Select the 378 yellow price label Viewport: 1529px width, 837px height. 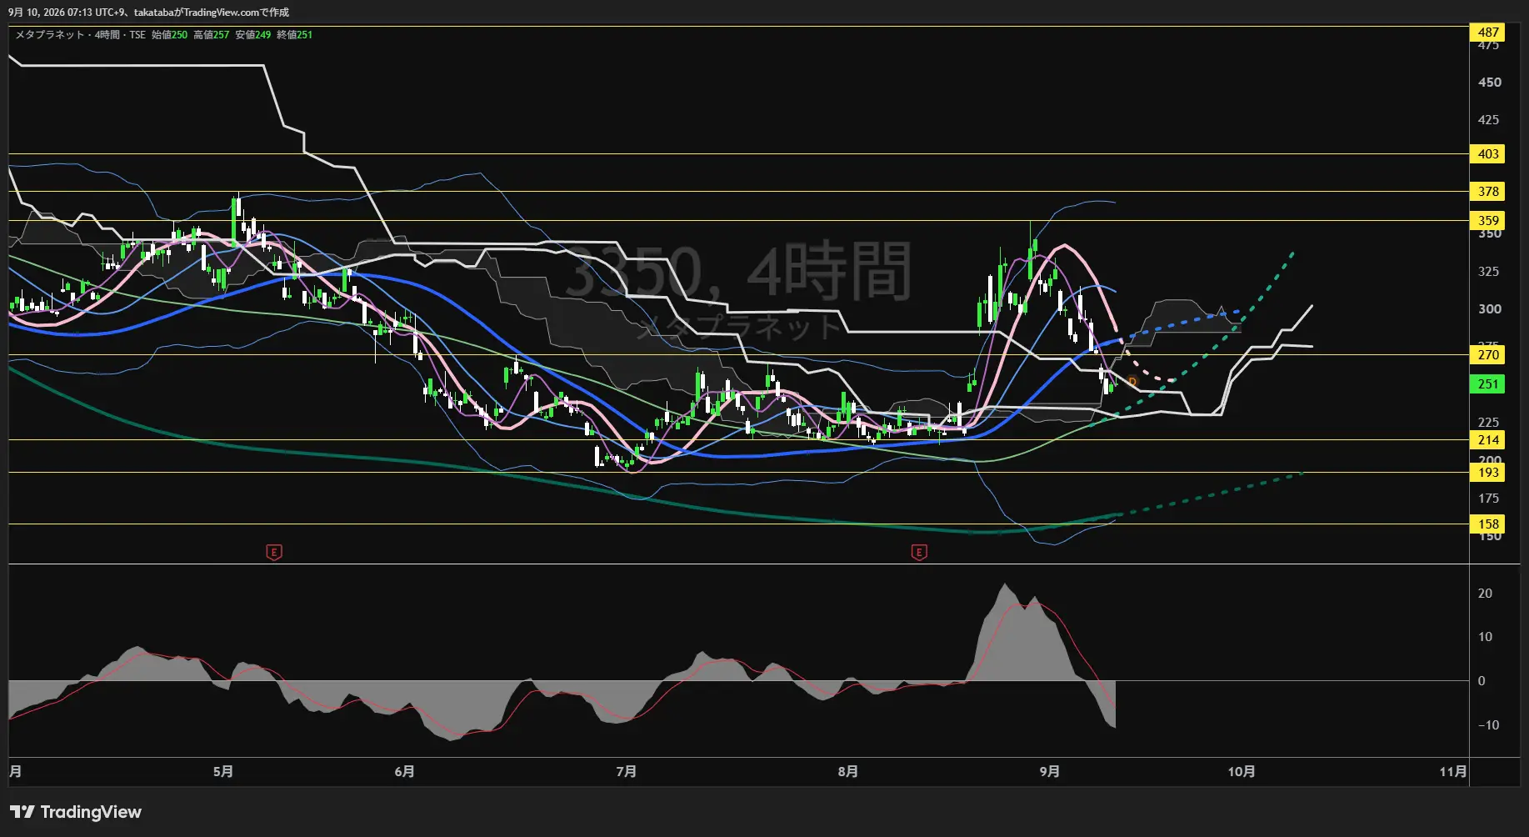(x=1488, y=192)
